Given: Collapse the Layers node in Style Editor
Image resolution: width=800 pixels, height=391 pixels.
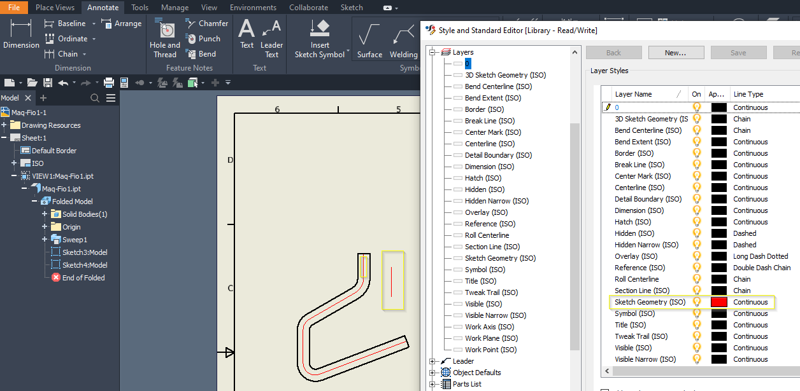Looking at the screenshot, I should tap(432, 51).
